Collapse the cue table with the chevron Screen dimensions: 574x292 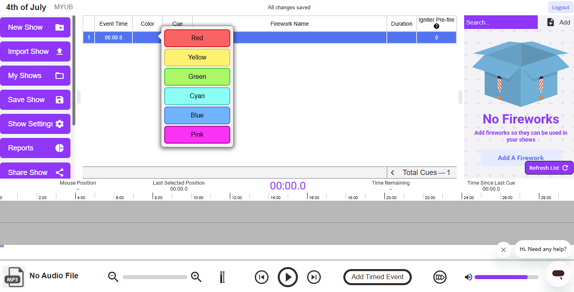click(392, 172)
